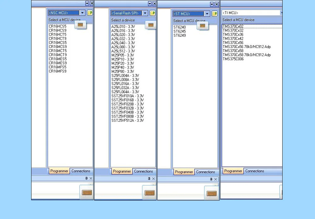This screenshot has width=315, height=219.
Task: Click the connector icon above the CR16HCS5 list
Action: click(x=80, y=24)
